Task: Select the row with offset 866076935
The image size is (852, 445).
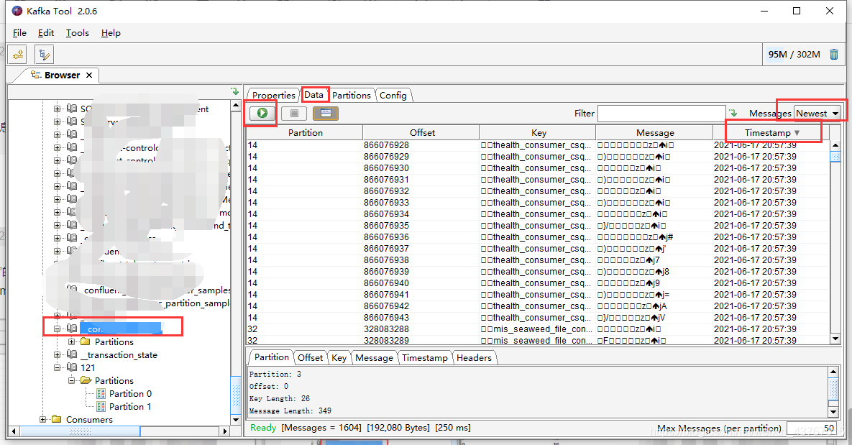Action: [538, 226]
